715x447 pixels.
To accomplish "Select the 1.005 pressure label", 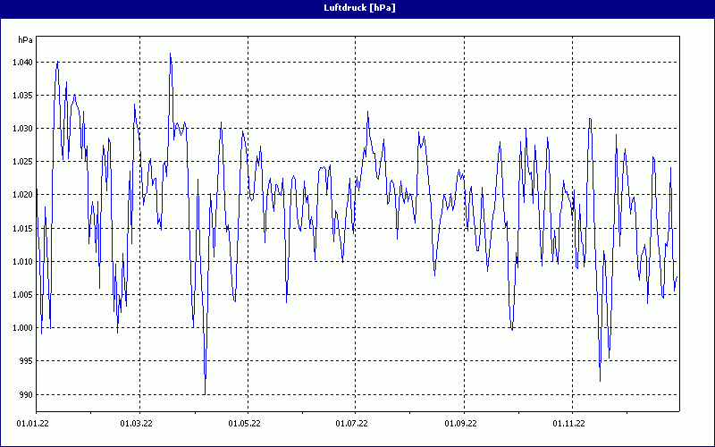I will [x=23, y=295].
